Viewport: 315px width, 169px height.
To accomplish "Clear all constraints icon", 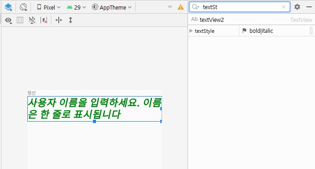I will click(44, 20).
